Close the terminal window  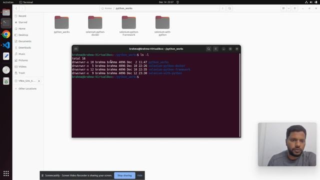tap(237, 49)
